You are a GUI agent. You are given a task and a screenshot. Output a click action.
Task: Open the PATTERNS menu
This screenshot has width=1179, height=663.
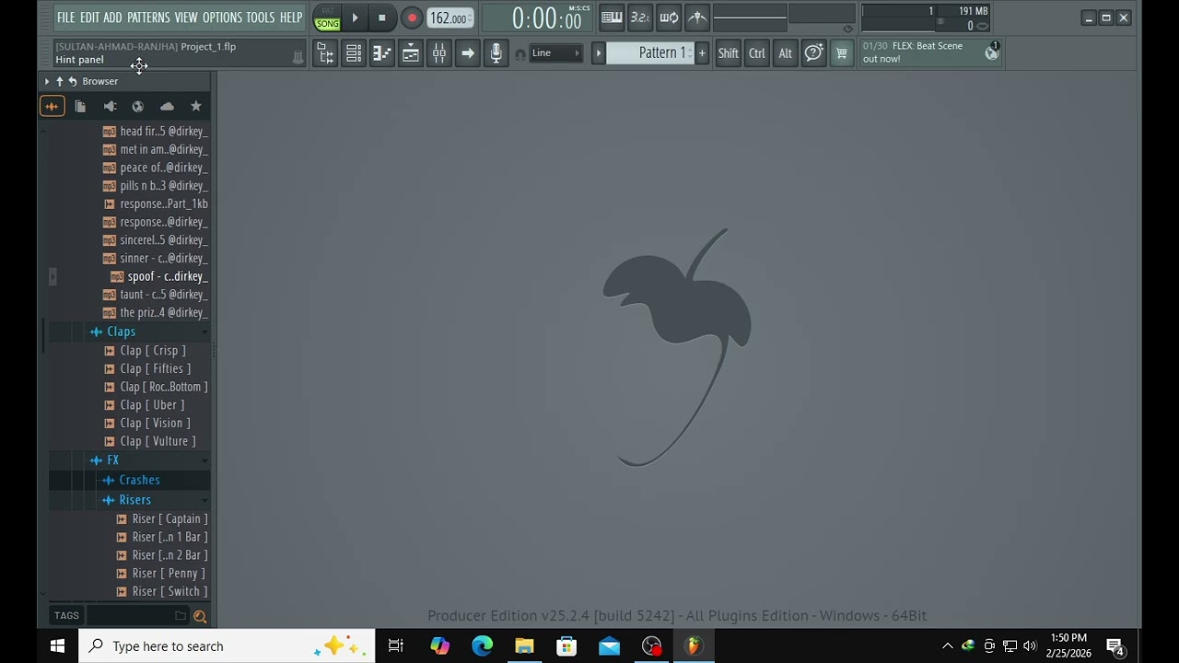pyautogui.click(x=148, y=17)
